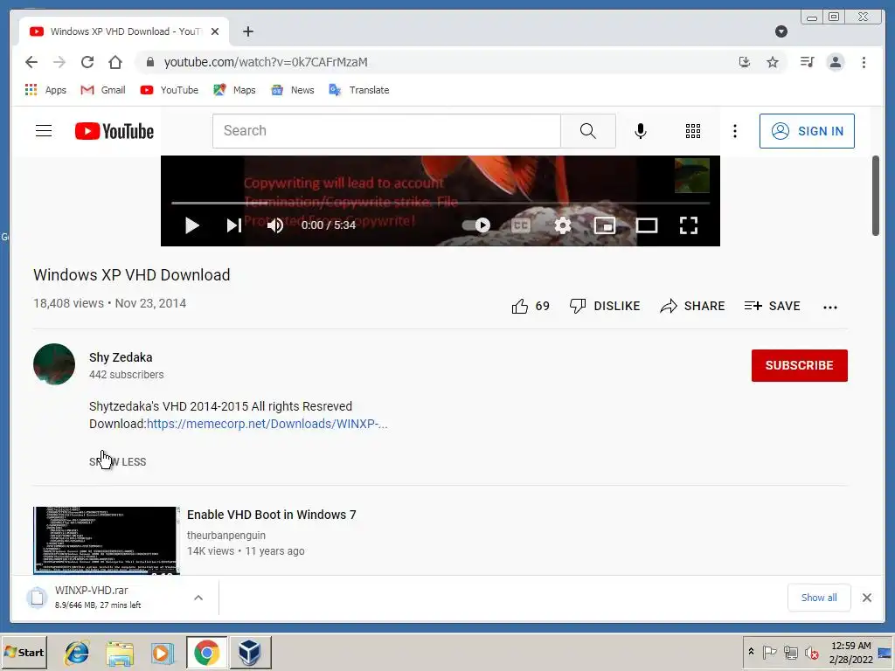Image resolution: width=895 pixels, height=671 pixels.
Task: Open YouTube settings three-dot menu
Action: (734, 131)
